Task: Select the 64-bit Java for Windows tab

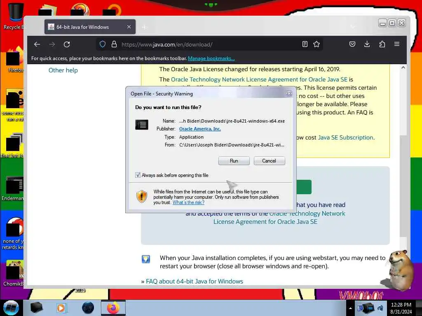Action: 90,27
